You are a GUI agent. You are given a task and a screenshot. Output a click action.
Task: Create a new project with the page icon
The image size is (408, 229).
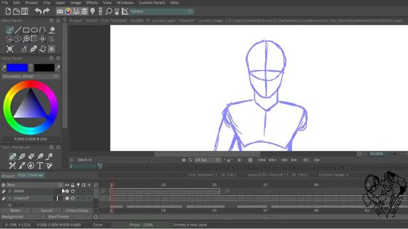click(8, 11)
